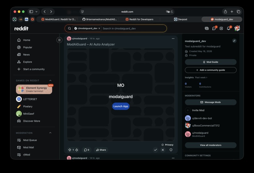The image size is (254, 173).
Task: Open the mod shield icon on the post
Action: pyautogui.click(x=171, y=150)
